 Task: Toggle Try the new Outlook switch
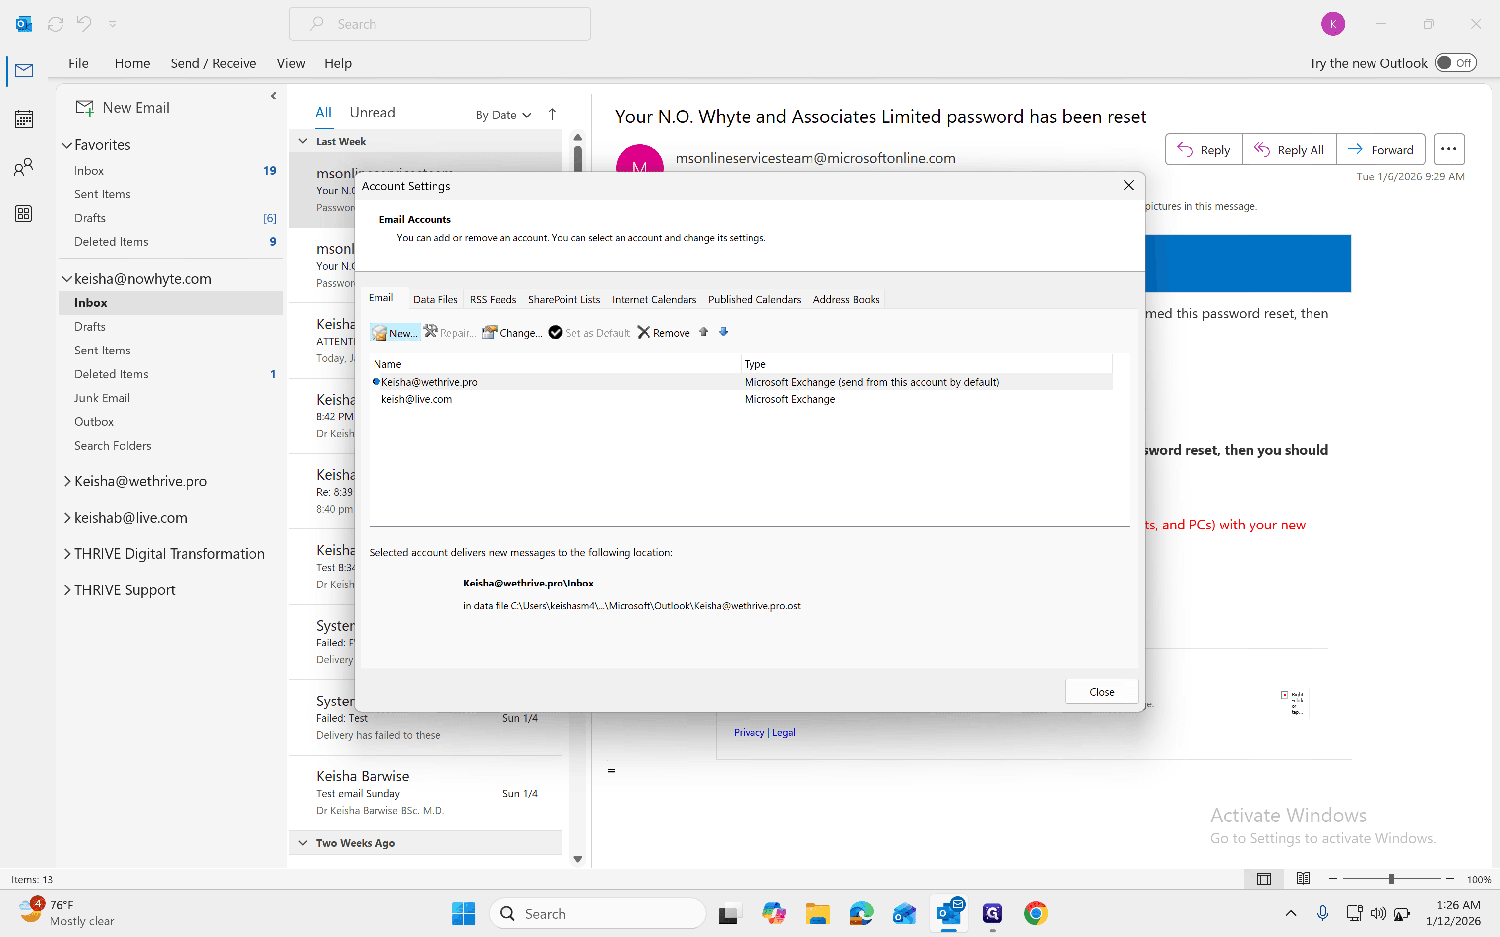[x=1456, y=63]
